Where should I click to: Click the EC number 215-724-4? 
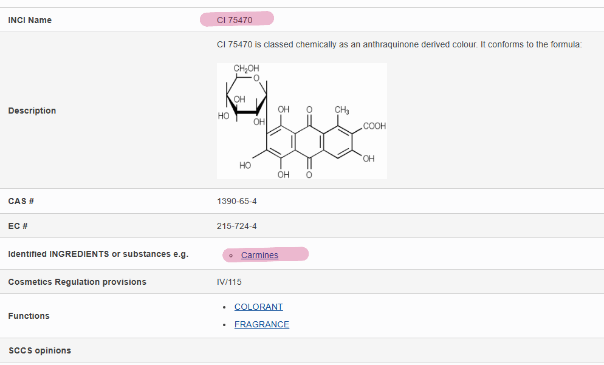(x=236, y=226)
